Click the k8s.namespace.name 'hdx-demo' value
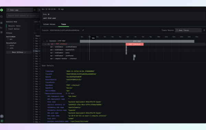 (72, 96)
